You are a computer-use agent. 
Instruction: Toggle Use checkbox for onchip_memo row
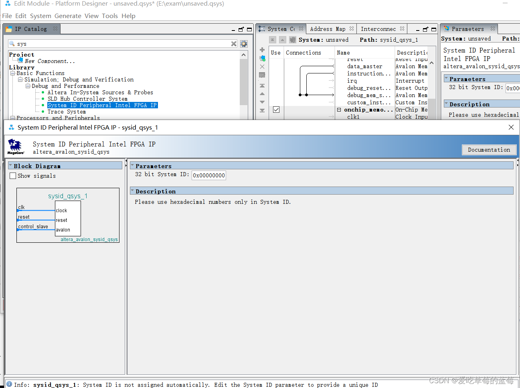276,110
